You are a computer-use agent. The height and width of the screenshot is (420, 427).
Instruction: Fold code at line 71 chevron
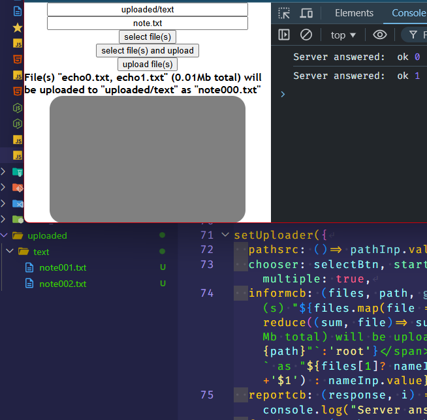coord(225,235)
